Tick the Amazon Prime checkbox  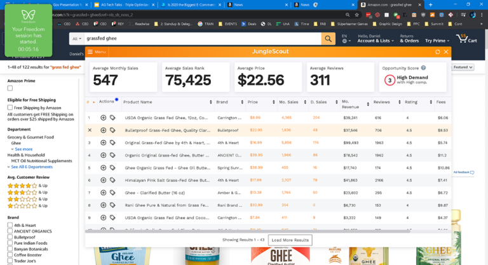(x=10, y=88)
